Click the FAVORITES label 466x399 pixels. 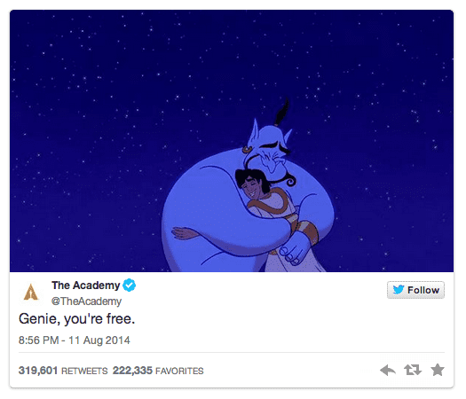coord(179,371)
